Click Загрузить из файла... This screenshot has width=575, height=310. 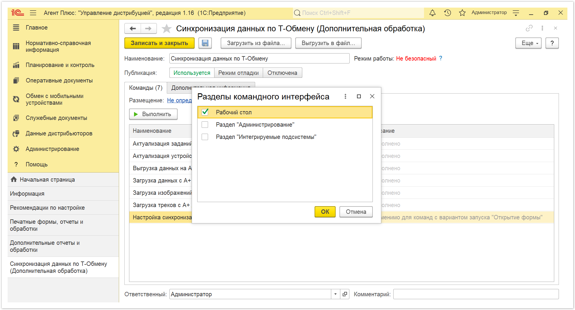[256, 43]
